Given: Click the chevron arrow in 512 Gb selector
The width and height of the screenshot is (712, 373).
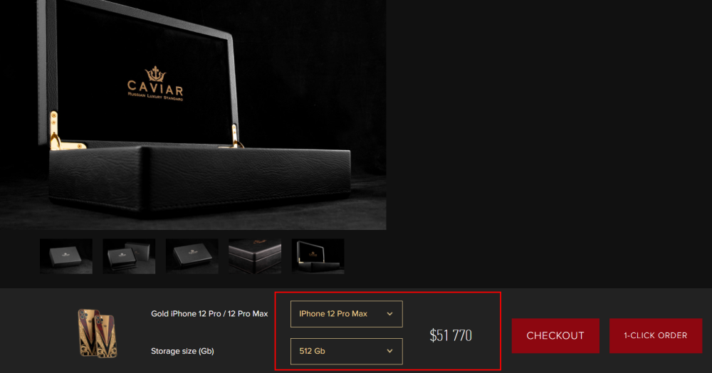Looking at the screenshot, I should (x=389, y=351).
